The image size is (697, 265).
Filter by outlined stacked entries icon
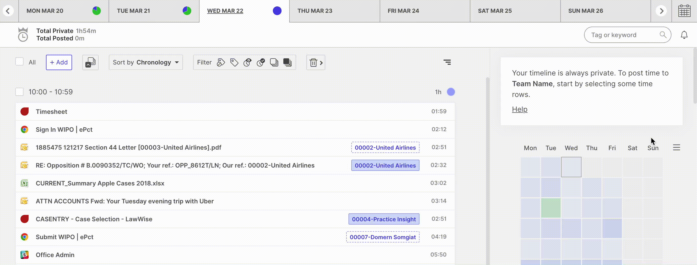274,62
